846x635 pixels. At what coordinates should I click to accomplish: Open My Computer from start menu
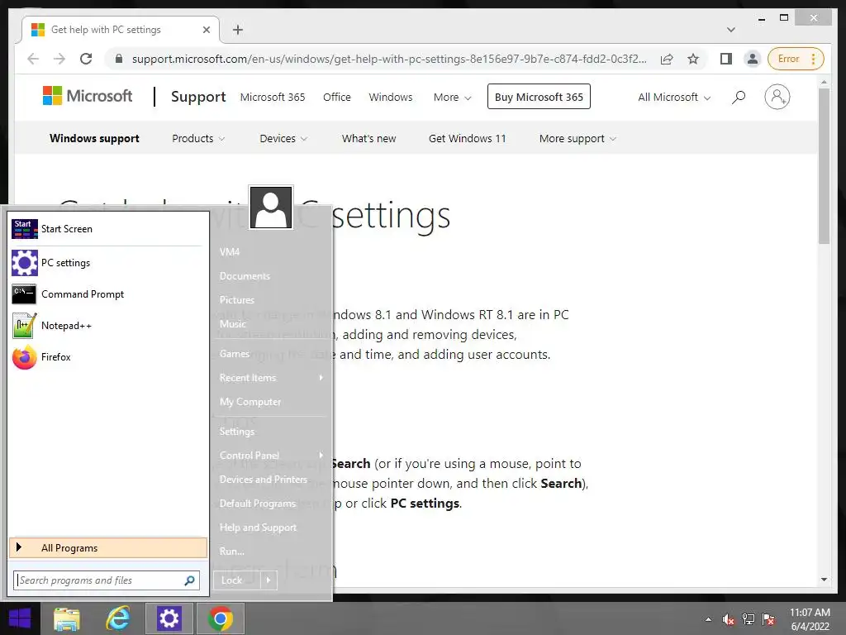(x=271, y=402)
